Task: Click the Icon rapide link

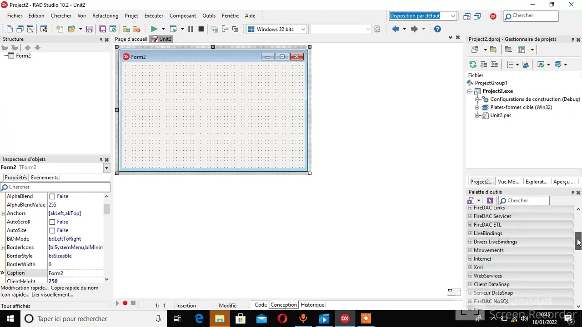Action: coord(15,295)
